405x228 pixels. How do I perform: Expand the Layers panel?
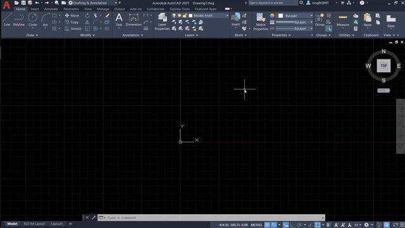click(x=191, y=35)
